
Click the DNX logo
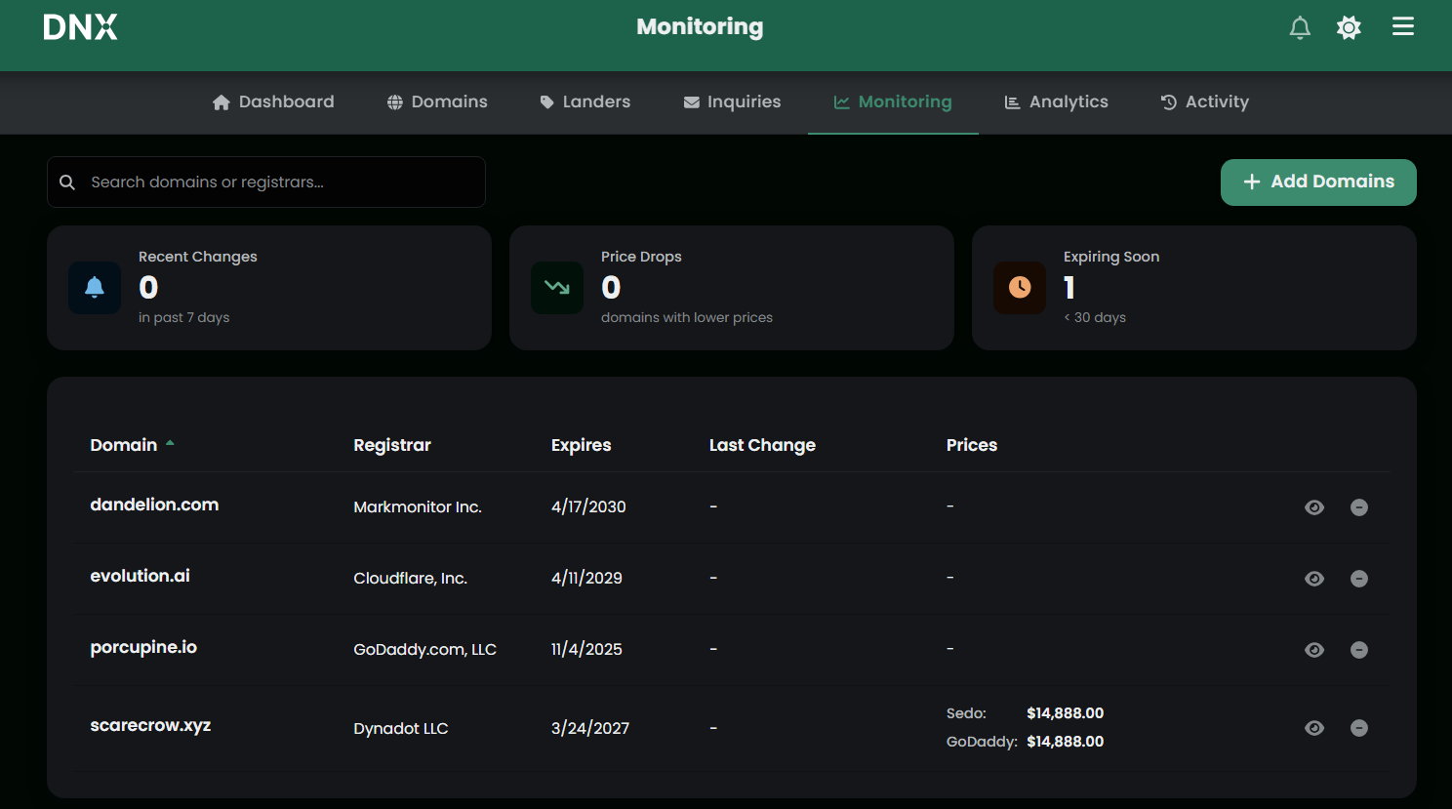80,27
